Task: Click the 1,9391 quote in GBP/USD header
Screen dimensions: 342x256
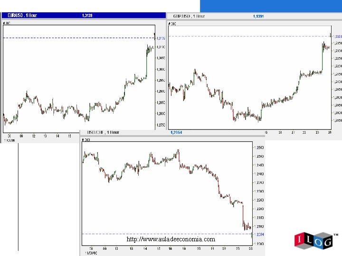Action: pyautogui.click(x=258, y=16)
